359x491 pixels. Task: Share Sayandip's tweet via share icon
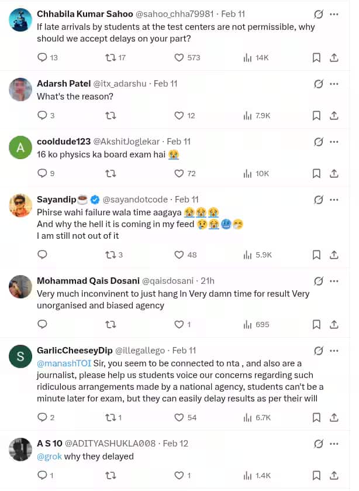(x=334, y=255)
